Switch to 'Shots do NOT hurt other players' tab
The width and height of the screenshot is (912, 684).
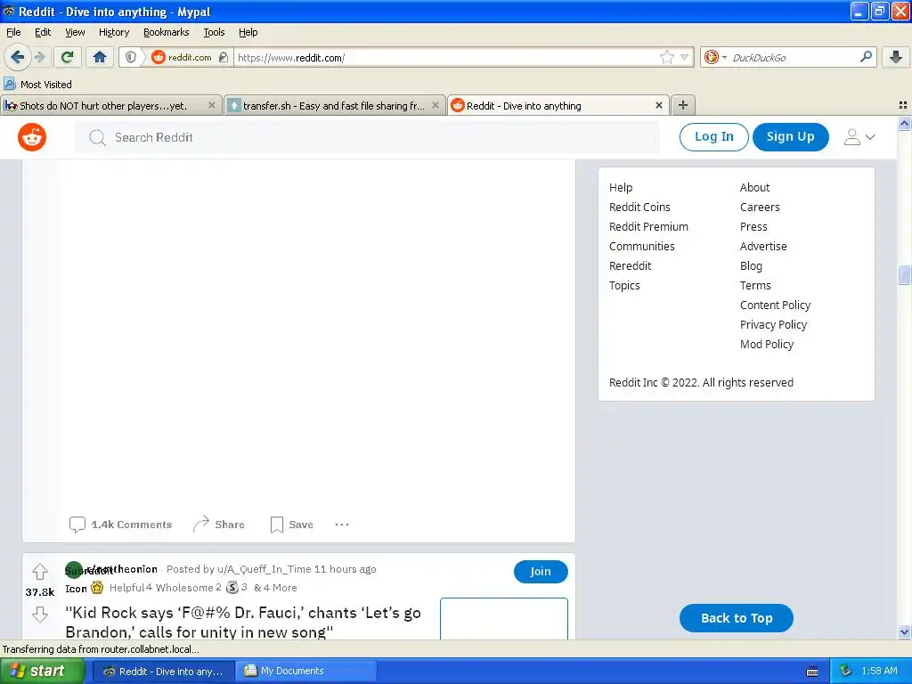click(x=103, y=105)
